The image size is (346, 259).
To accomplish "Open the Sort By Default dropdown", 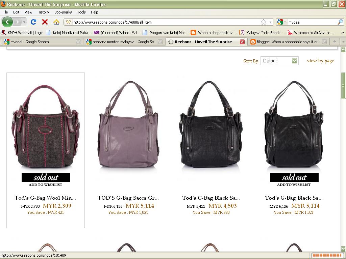I will pyautogui.click(x=279, y=61).
